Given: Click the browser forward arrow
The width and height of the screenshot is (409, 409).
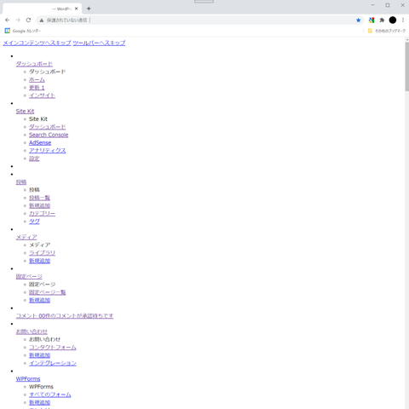Looking at the screenshot, I should point(18,20).
